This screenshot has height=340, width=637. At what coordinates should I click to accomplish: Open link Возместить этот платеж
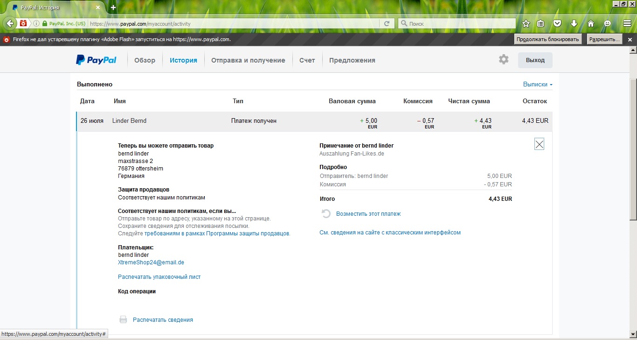click(x=368, y=214)
